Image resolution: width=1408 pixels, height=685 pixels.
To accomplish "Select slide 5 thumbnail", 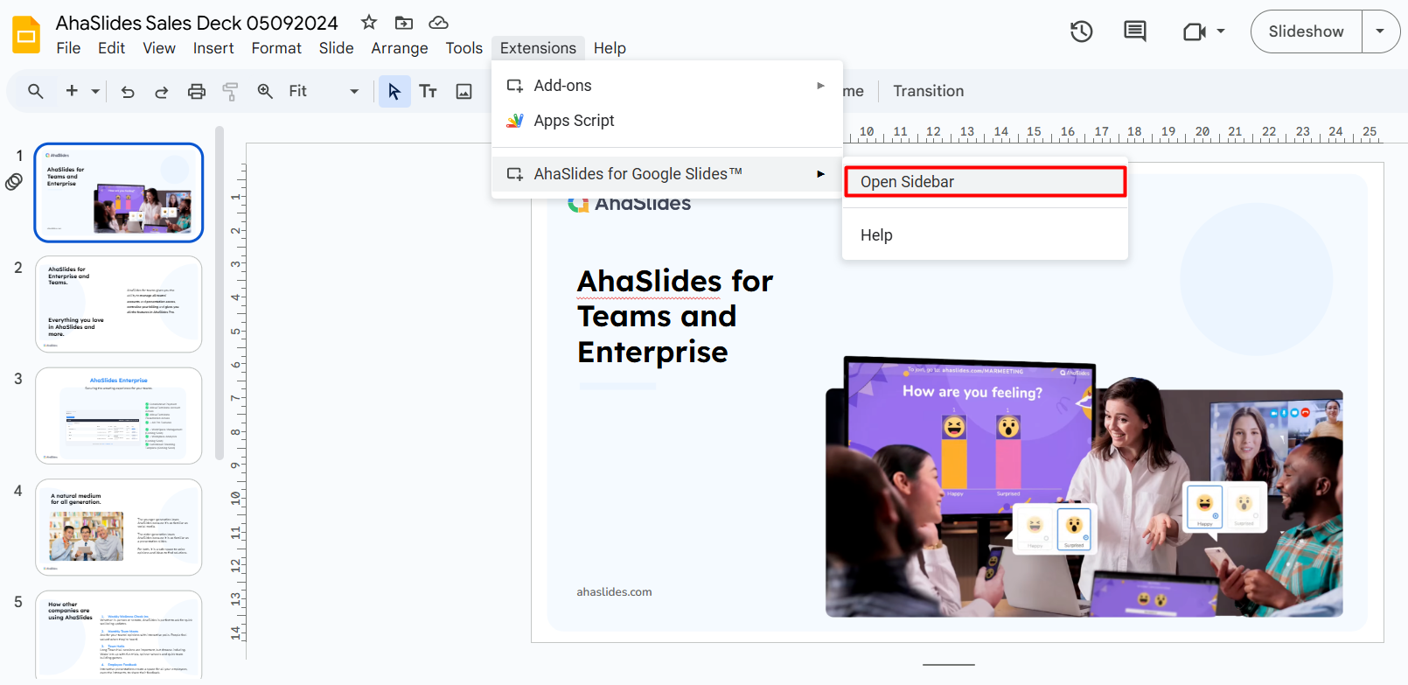I will 119,635.
